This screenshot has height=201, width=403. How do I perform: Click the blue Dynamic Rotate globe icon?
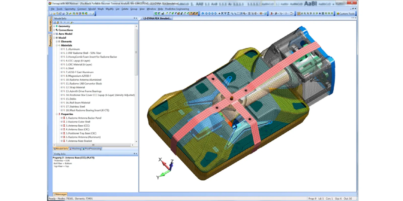tap(203, 14)
